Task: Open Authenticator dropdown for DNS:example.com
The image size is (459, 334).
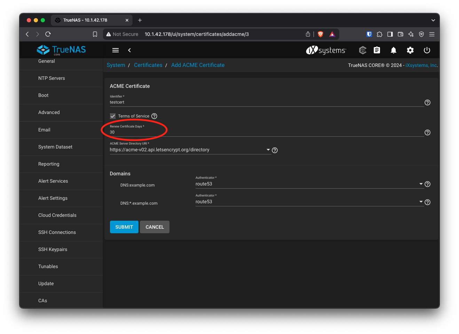Action: click(309, 184)
